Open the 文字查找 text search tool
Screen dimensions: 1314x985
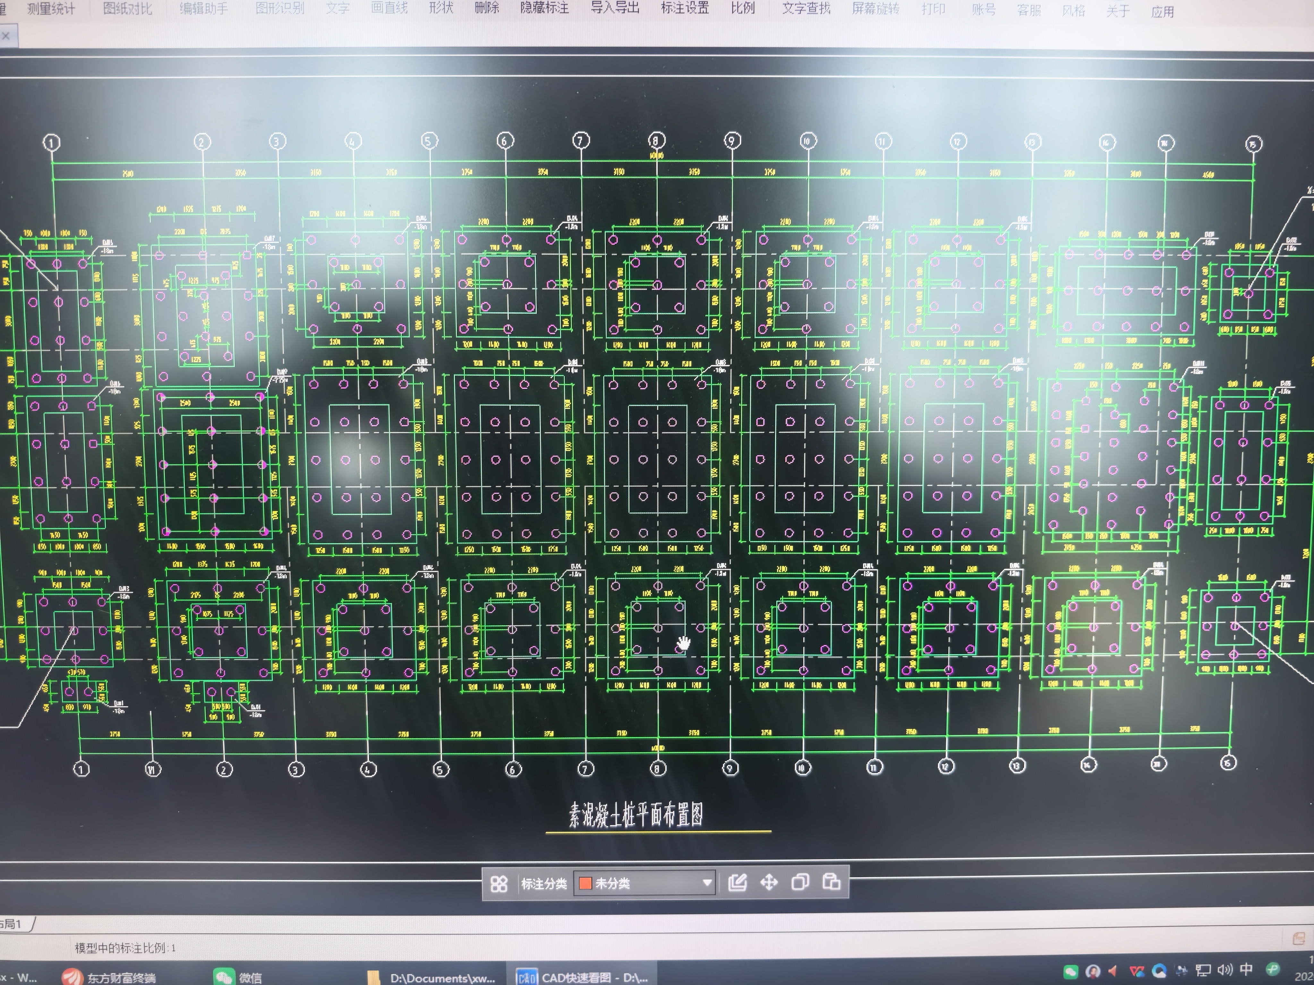[806, 9]
